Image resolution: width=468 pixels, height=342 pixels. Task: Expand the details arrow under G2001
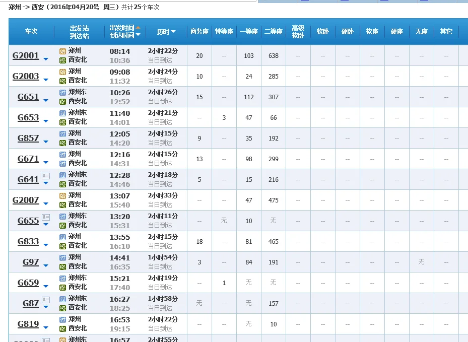[45, 59]
